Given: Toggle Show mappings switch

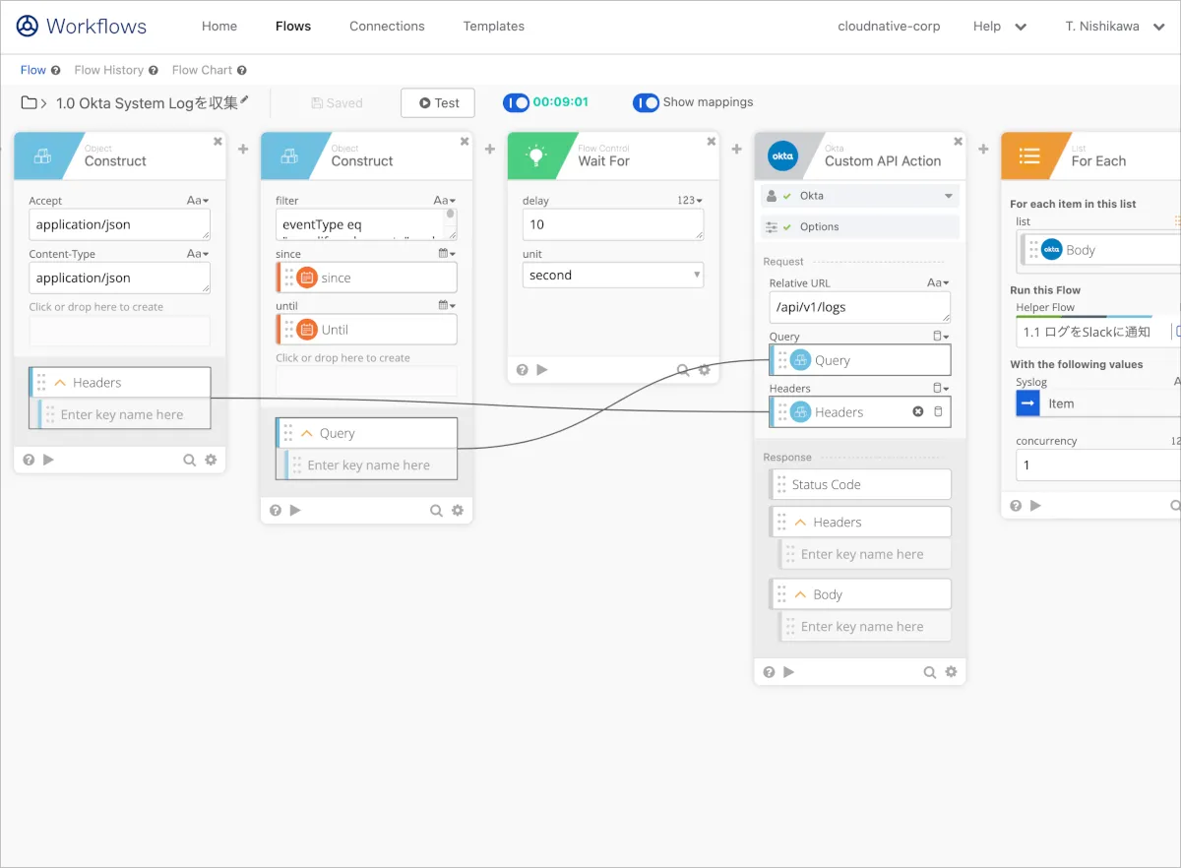Looking at the screenshot, I should [646, 102].
